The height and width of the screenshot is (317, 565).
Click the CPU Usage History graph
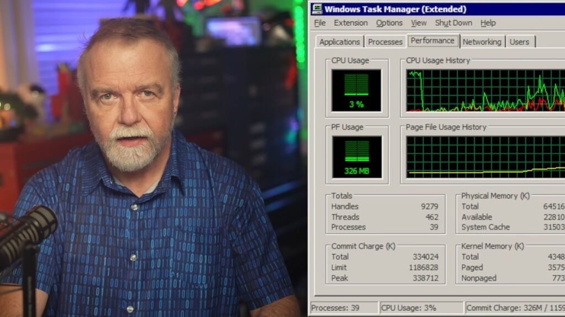(486, 90)
